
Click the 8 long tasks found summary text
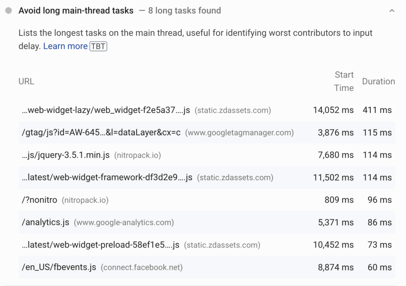coord(184,11)
